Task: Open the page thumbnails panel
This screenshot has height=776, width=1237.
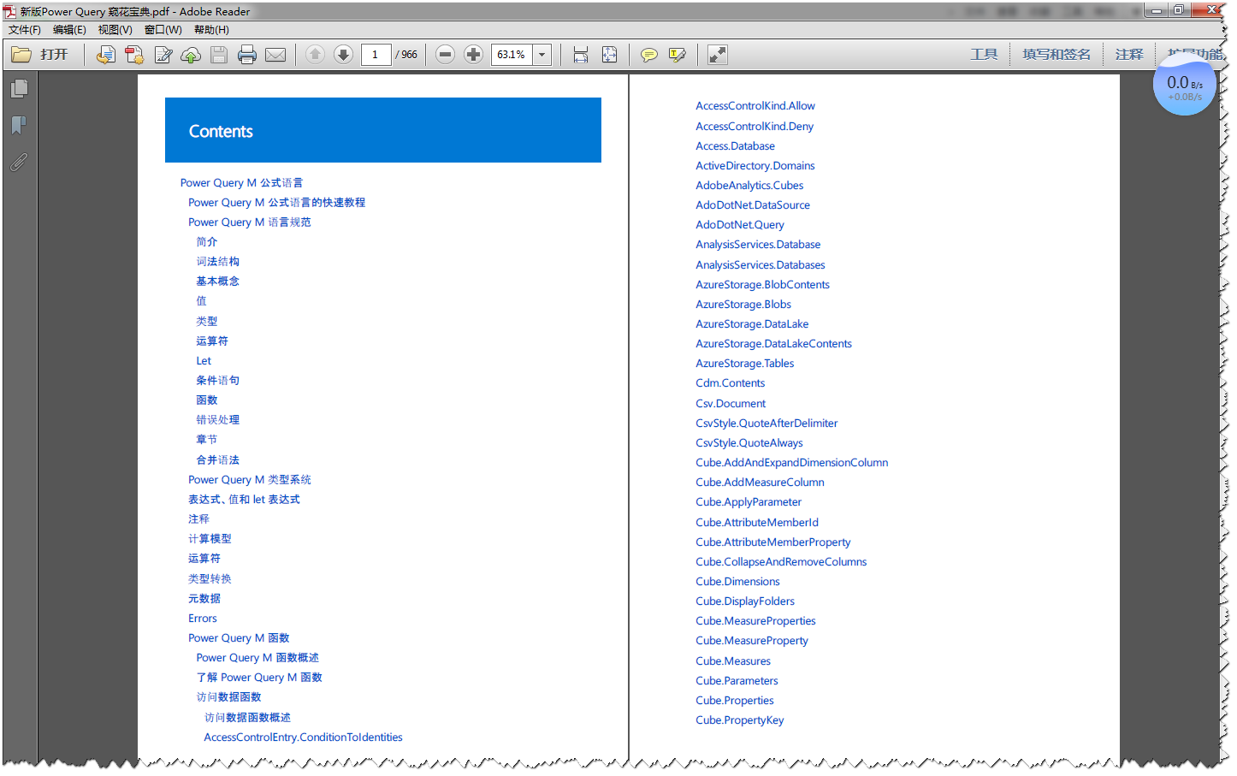Action: [19, 89]
